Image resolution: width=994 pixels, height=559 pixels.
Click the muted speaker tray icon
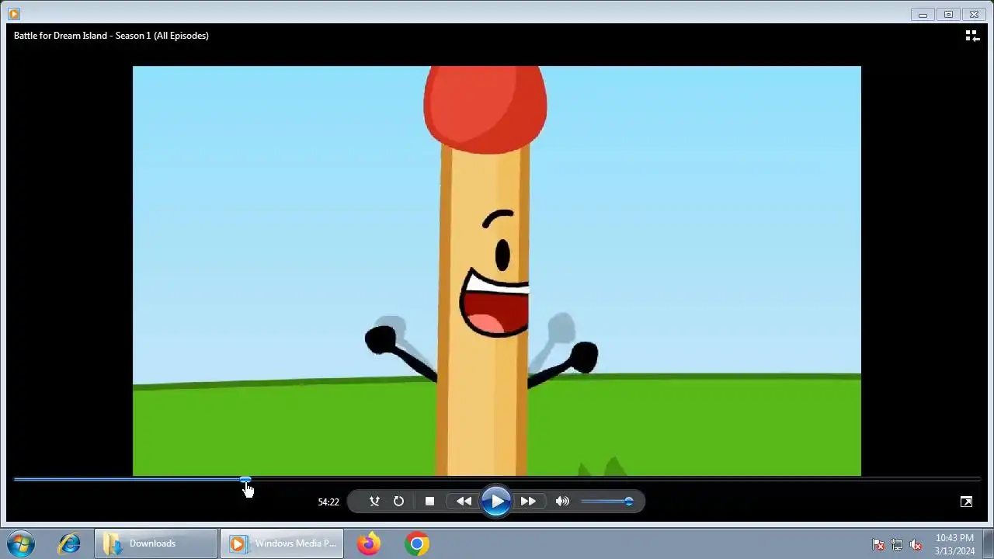[916, 544]
